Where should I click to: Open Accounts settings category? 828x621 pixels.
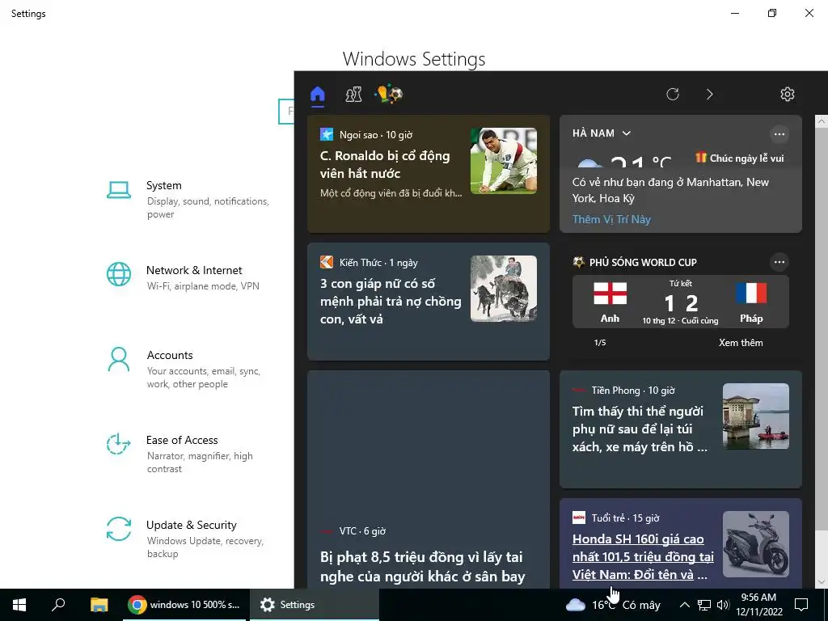pos(188,369)
